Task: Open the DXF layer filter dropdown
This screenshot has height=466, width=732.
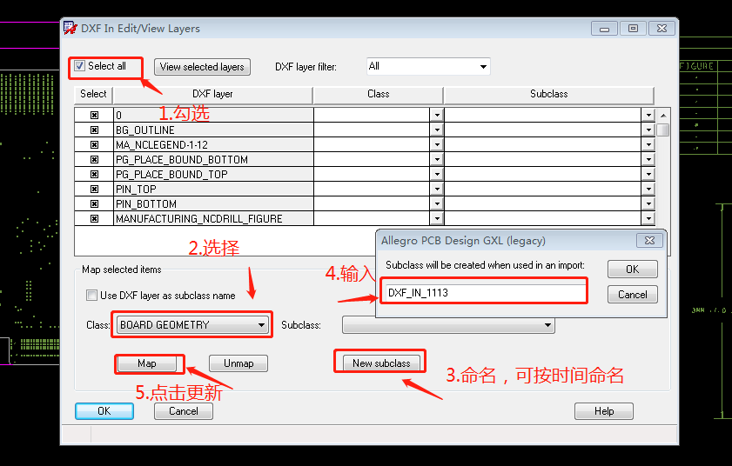Action: [483, 67]
